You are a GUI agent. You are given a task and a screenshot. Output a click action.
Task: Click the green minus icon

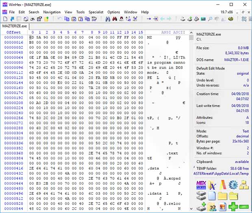coord(244,207)
